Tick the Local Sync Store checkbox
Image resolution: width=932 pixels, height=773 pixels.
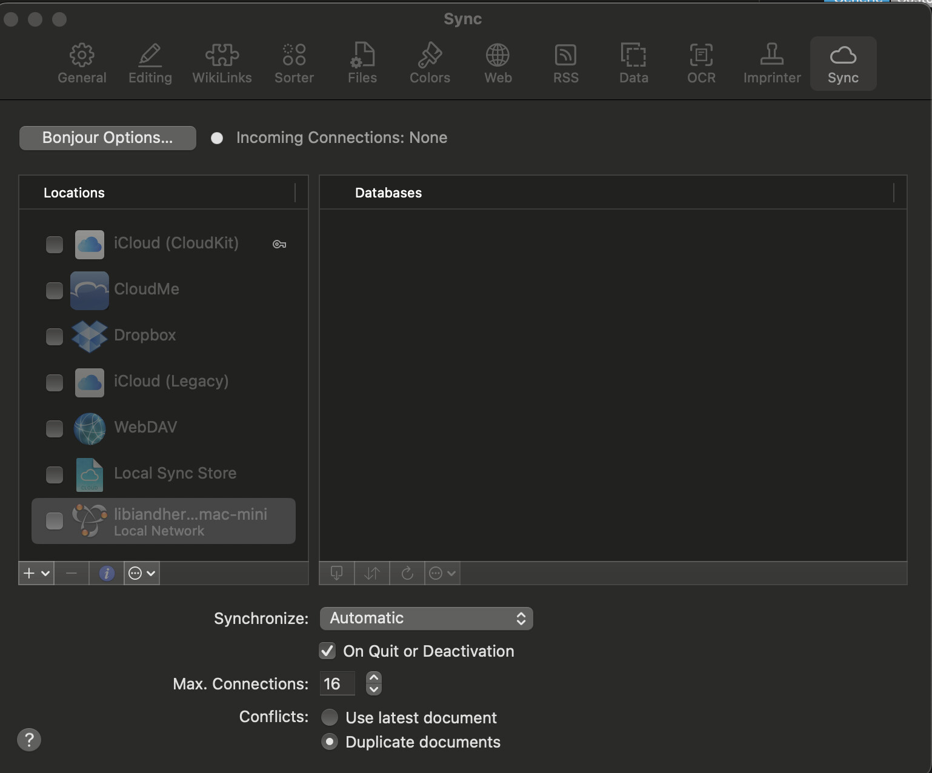[x=55, y=474]
